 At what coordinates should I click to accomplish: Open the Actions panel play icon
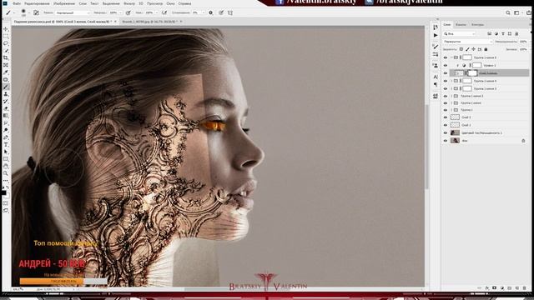tap(436, 35)
